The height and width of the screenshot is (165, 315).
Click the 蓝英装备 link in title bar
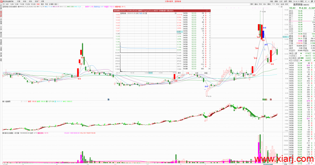[178, 1]
